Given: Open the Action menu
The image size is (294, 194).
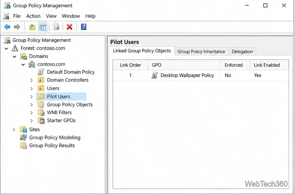Looking at the screenshot, I should tap(33, 16).
